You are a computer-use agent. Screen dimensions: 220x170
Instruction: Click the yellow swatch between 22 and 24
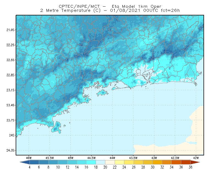pos(119,162)
